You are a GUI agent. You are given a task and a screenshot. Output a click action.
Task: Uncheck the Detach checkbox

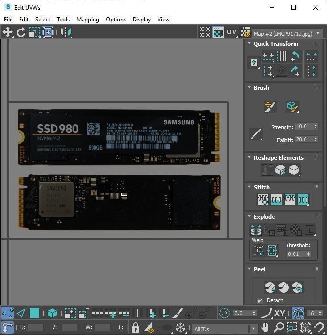[260, 300]
